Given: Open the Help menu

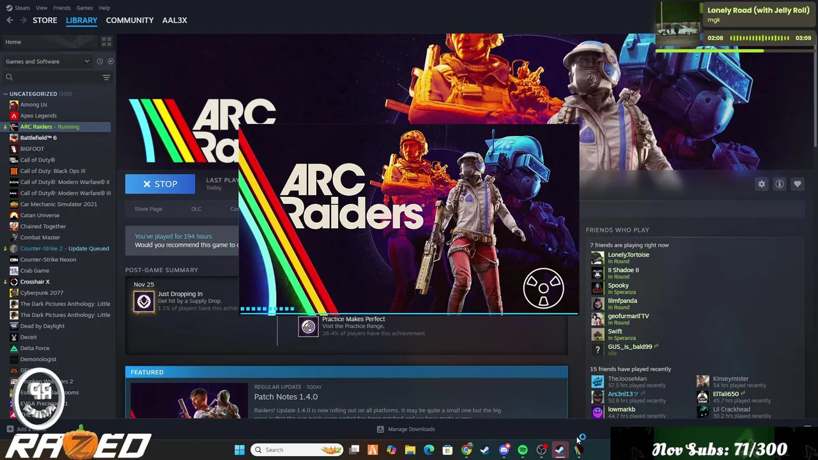Looking at the screenshot, I should click(105, 8).
